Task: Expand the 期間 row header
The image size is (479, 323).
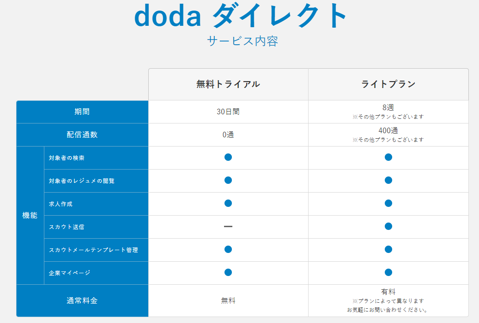Action: 82,111
